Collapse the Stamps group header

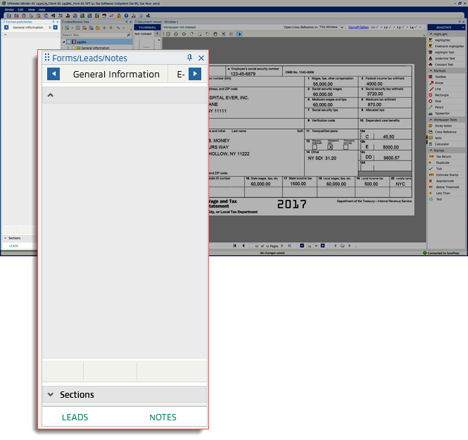point(431,150)
